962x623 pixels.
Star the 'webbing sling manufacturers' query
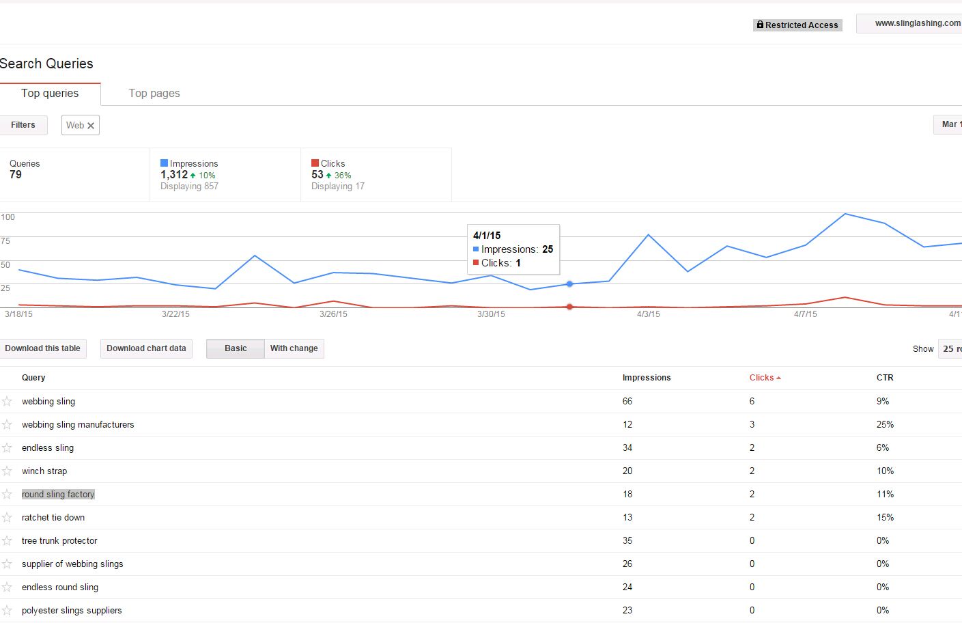(x=7, y=424)
